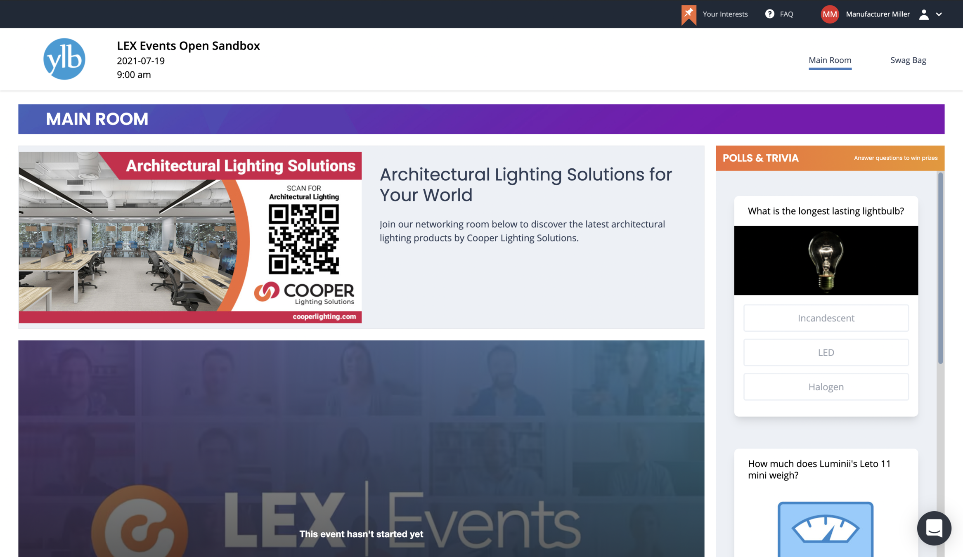Click the MM red avatar circle
The image size is (963, 557).
[830, 14]
